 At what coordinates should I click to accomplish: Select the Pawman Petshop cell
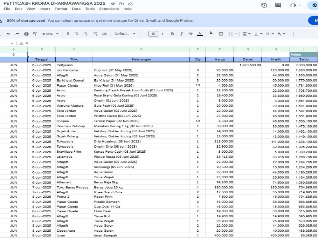(x=74, y=126)
